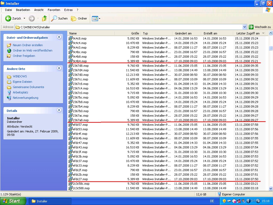Image resolution: width=273 pixels, height=205 pixels.
Task: Open the Bearbeiten menu
Action: (23, 10)
